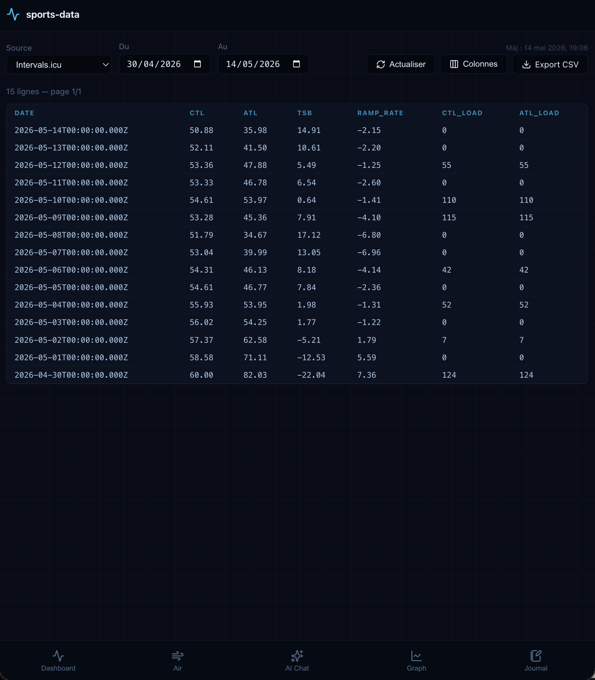Select date cell 2026-05-14T00:00:00.000Z
Image resolution: width=595 pixels, height=680 pixels.
(x=71, y=130)
